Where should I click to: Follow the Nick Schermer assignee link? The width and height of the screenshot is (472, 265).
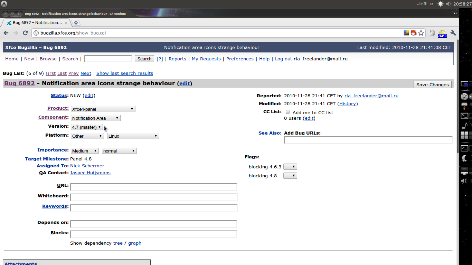(87, 166)
